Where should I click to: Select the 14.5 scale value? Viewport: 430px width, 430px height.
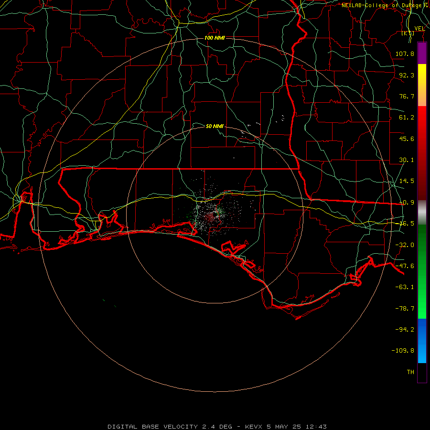tap(407, 181)
